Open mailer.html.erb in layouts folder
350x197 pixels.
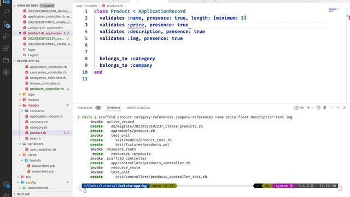tap(43, 166)
